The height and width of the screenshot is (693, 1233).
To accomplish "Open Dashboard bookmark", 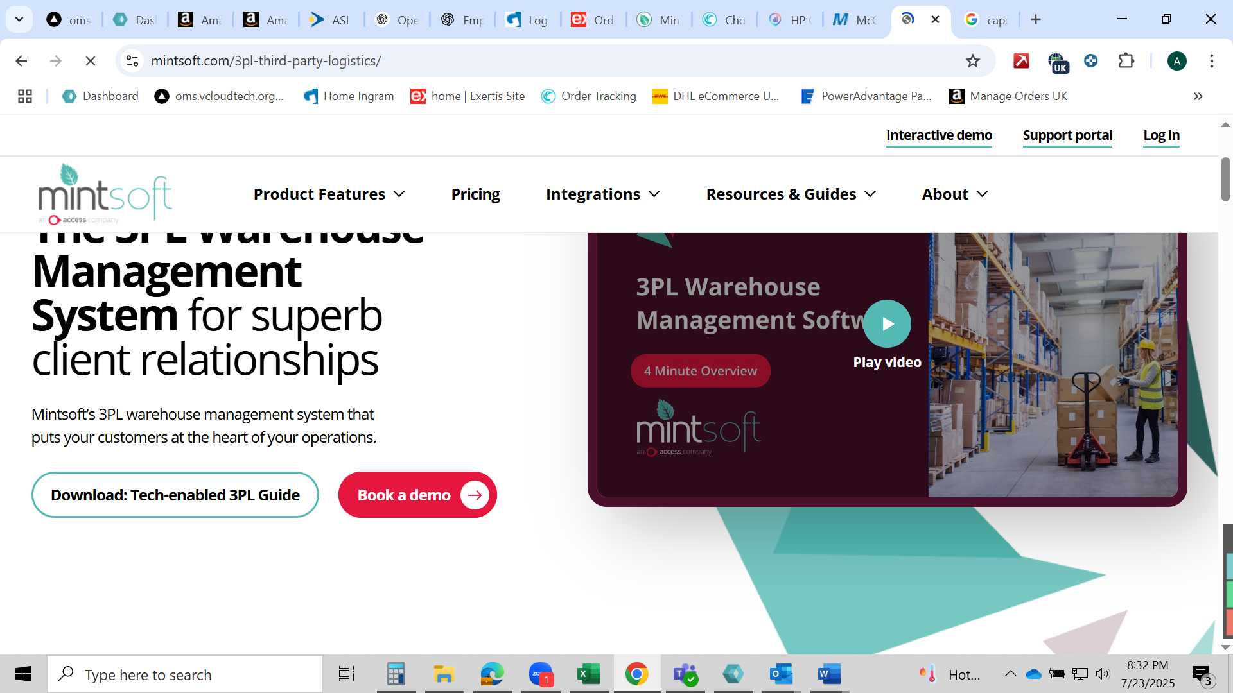I will [100, 96].
